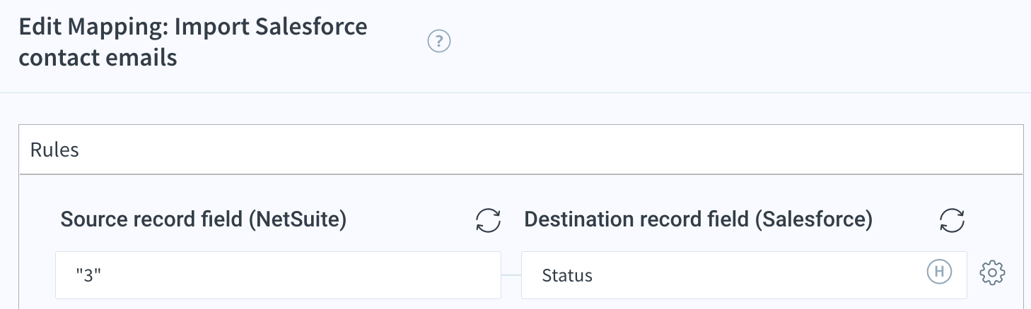This screenshot has width=1031, height=309.
Task: Open the help icon beside the mapping title
Action: [x=439, y=42]
